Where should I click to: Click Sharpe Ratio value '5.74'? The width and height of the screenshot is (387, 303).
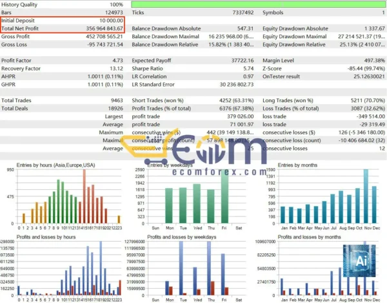pos(248,68)
